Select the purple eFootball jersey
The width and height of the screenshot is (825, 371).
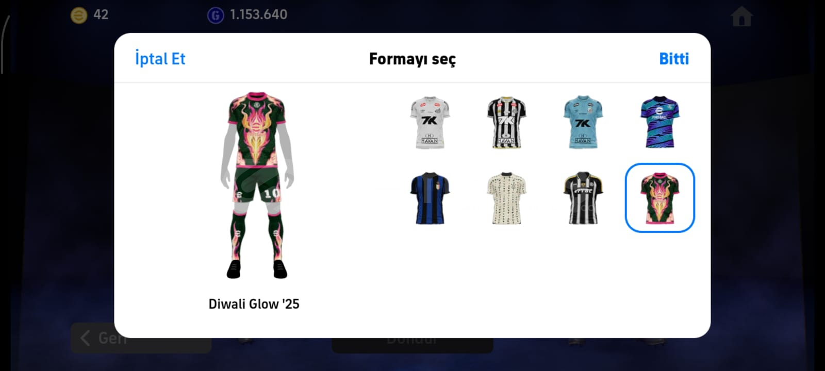pos(659,122)
